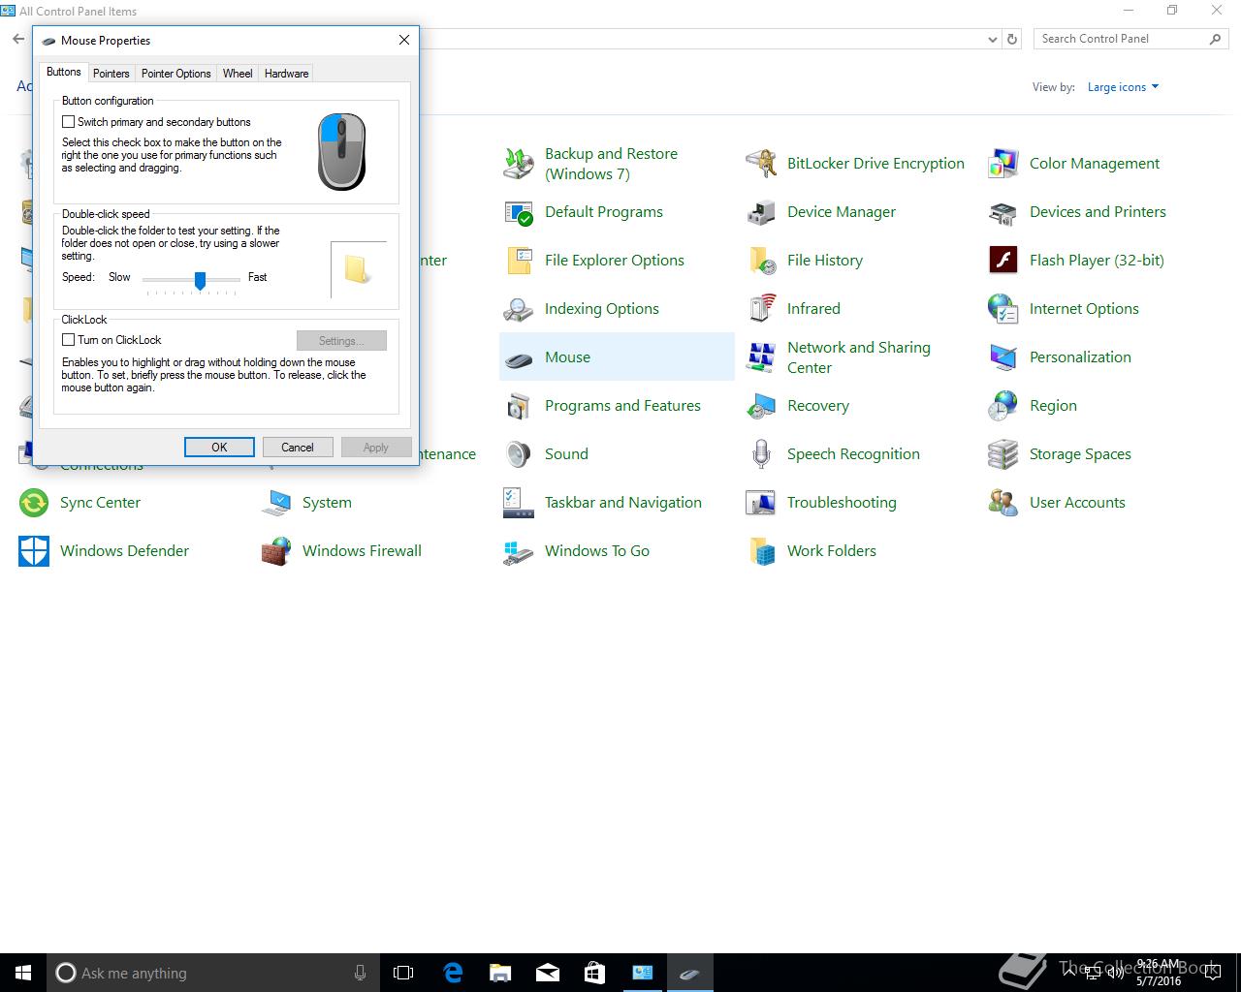The height and width of the screenshot is (992, 1241).
Task: Enable Turn on ClickLock checkbox
Action: [68, 340]
